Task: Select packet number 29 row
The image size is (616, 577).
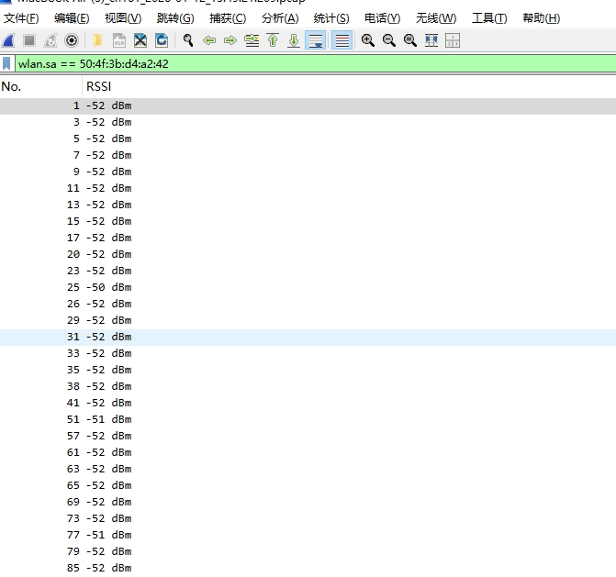Action: click(308, 320)
